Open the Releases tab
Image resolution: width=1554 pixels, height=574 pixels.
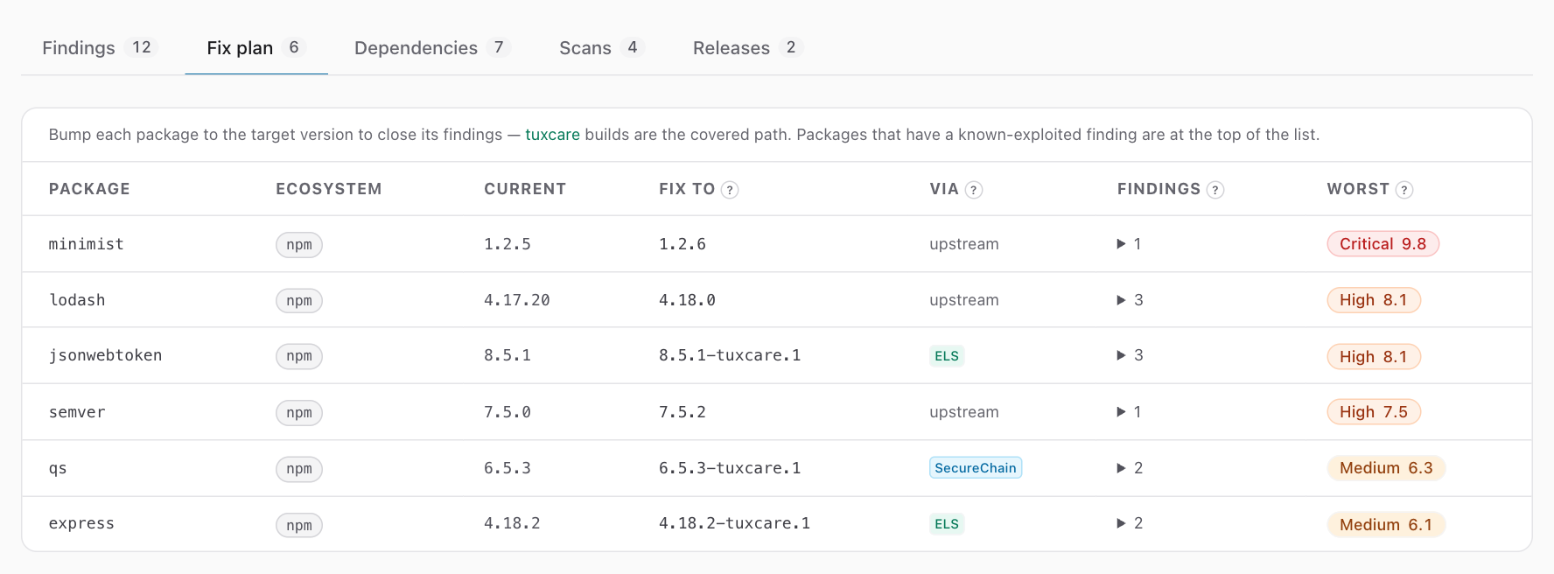click(x=748, y=48)
